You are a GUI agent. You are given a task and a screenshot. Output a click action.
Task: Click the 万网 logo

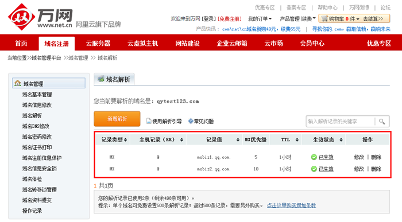point(40,17)
